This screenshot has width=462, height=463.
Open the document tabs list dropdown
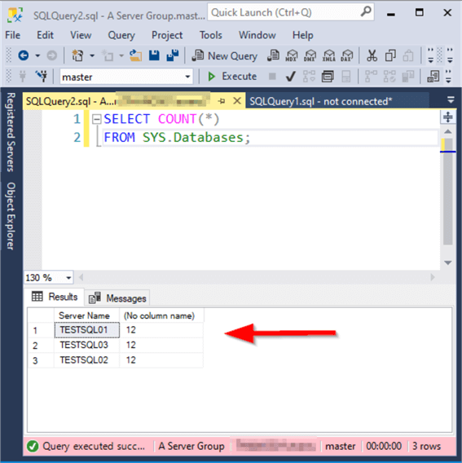point(451,100)
